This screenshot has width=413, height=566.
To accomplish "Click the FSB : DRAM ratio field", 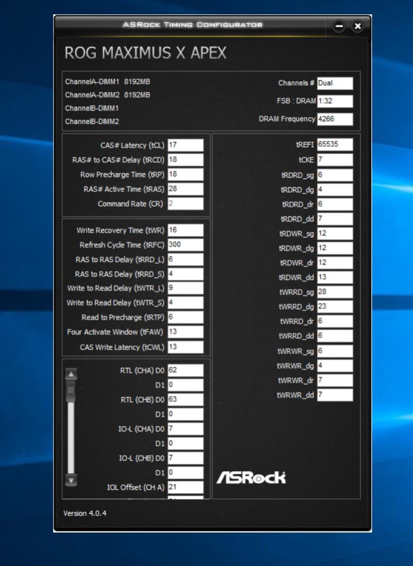I will pos(335,101).
